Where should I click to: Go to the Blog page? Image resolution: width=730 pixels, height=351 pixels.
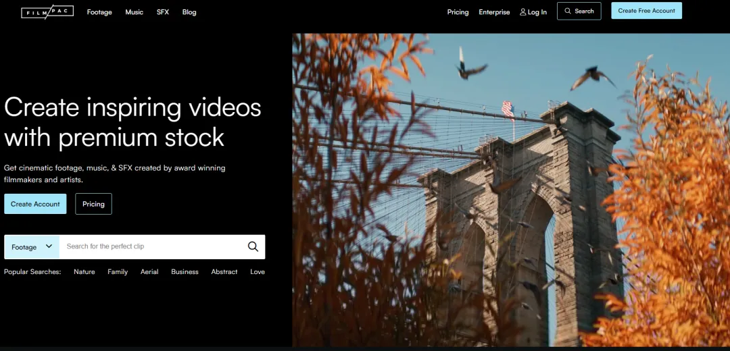(x=189, y=12)
